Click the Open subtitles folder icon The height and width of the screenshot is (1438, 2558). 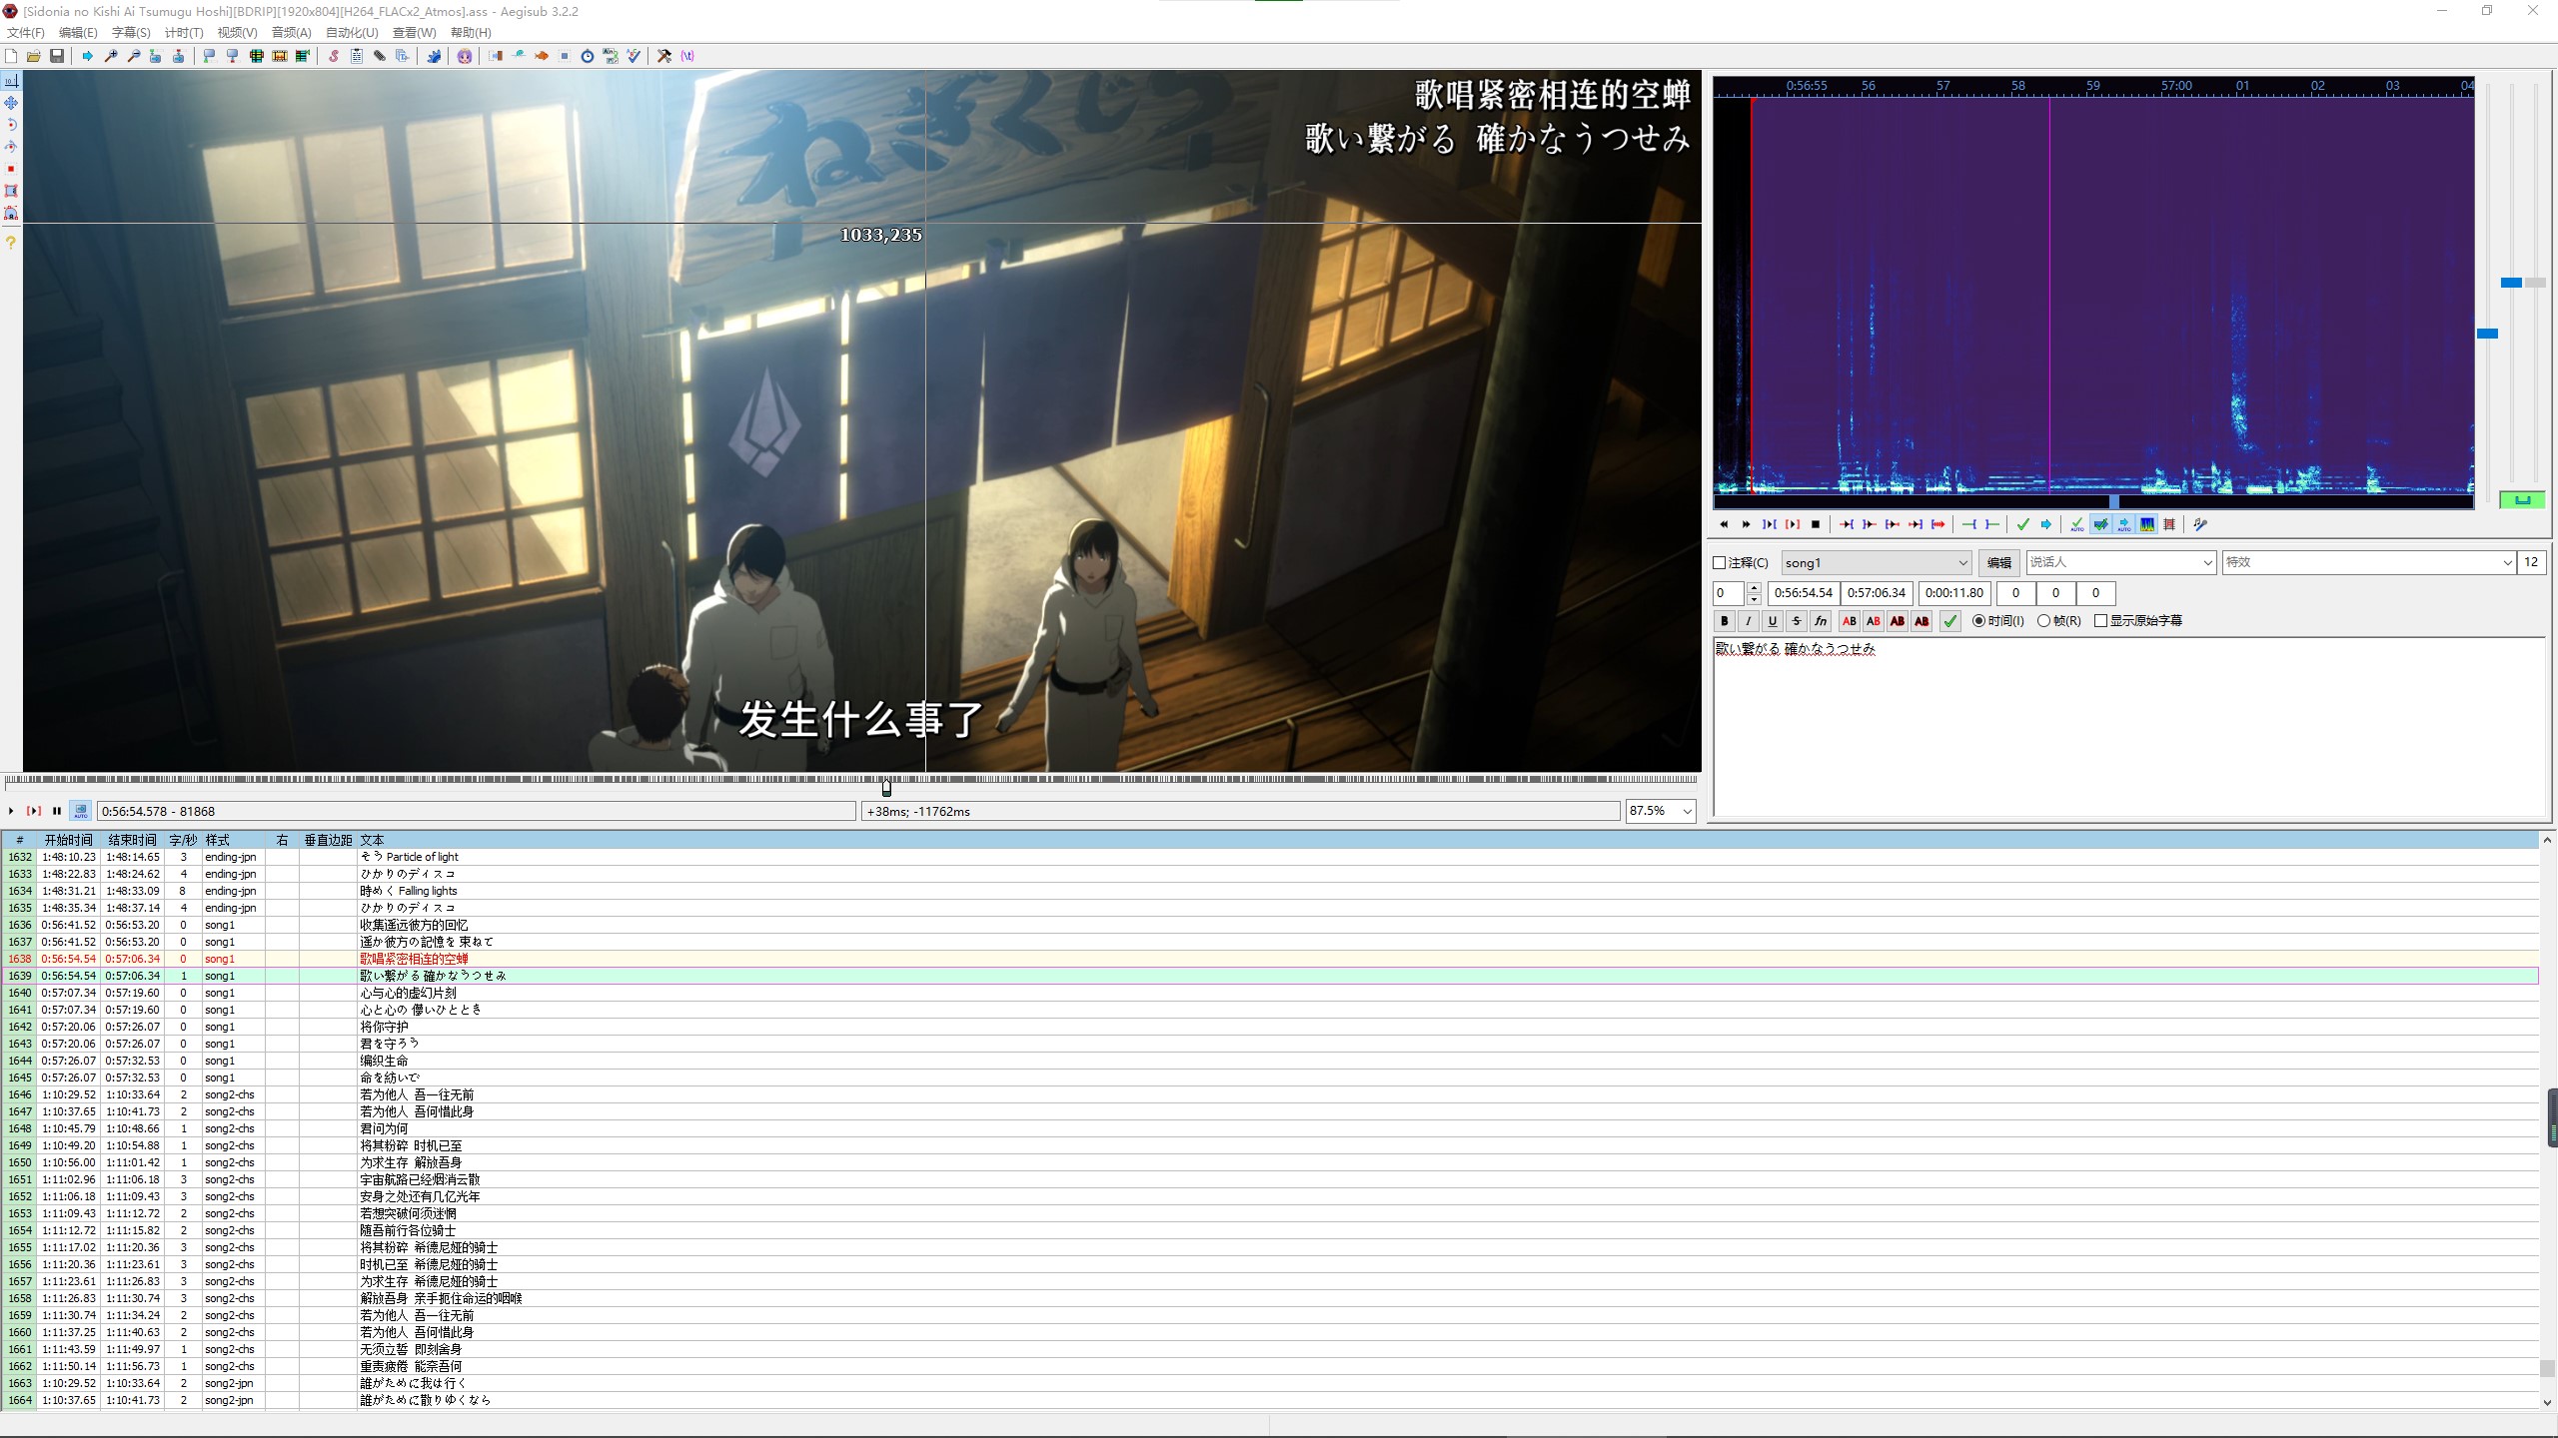(34, 56)
